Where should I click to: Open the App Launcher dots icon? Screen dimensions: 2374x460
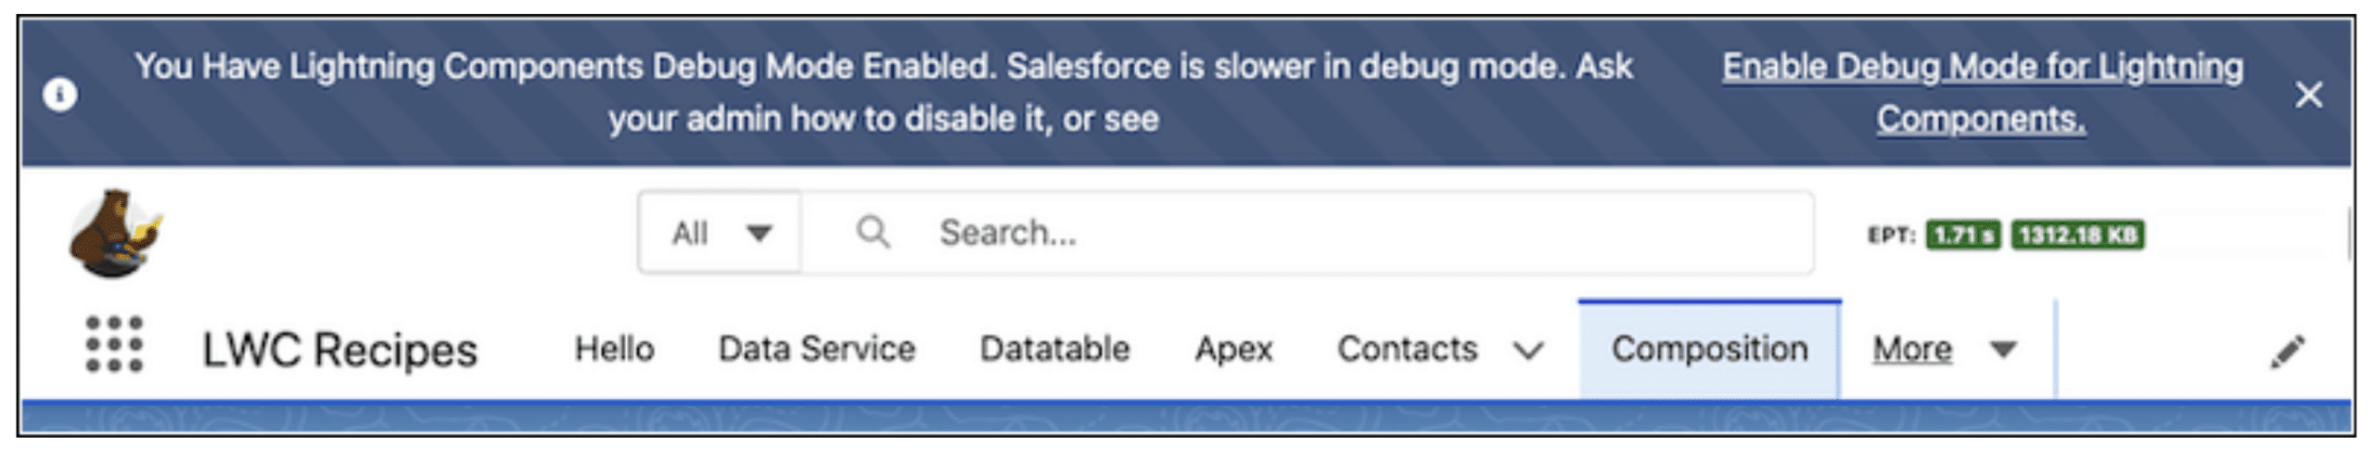(114, 345)
